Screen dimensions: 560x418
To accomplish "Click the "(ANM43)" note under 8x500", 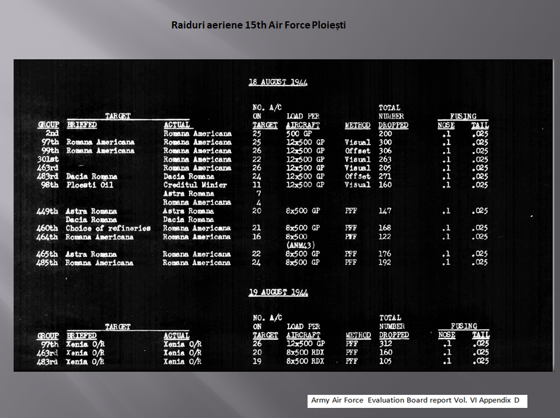I will click(x=300, y=245).
